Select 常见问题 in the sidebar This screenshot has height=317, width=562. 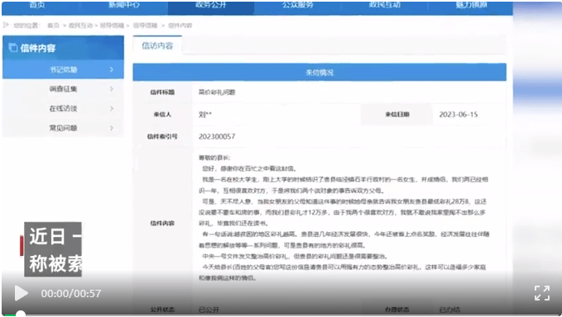point(63,128)
